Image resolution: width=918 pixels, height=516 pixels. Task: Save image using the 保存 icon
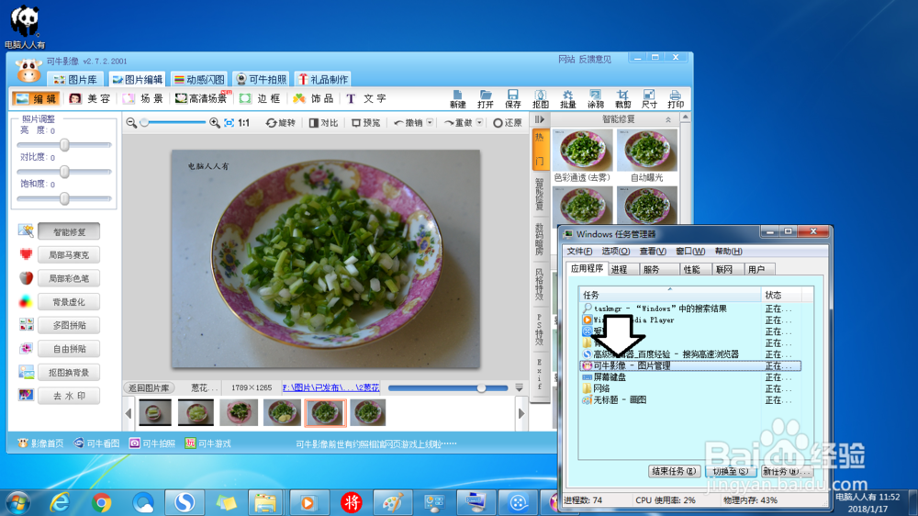pos(513,99)
